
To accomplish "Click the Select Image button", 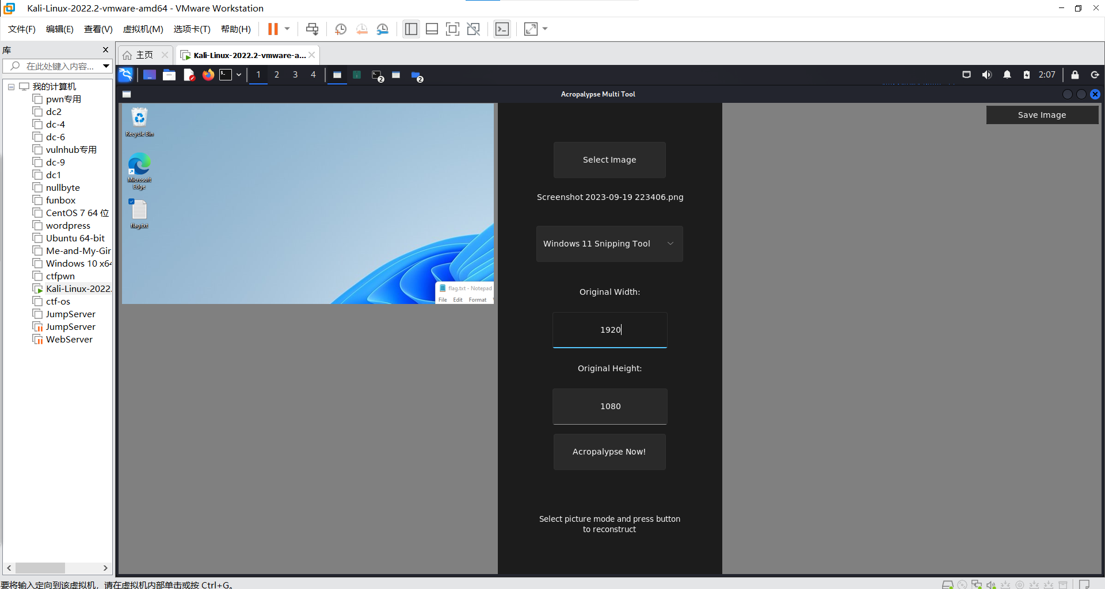I will 609,160.
